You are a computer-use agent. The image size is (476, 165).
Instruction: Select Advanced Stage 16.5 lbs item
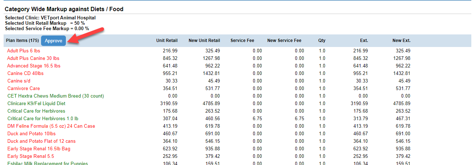coord(34,66)
